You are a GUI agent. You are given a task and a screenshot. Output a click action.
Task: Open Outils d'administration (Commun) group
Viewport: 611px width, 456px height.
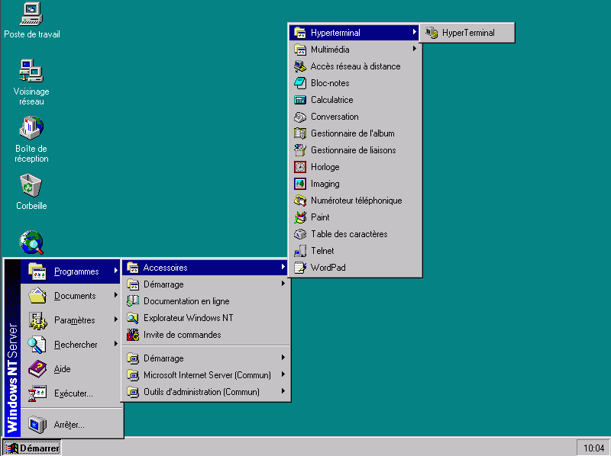[206, 392]
